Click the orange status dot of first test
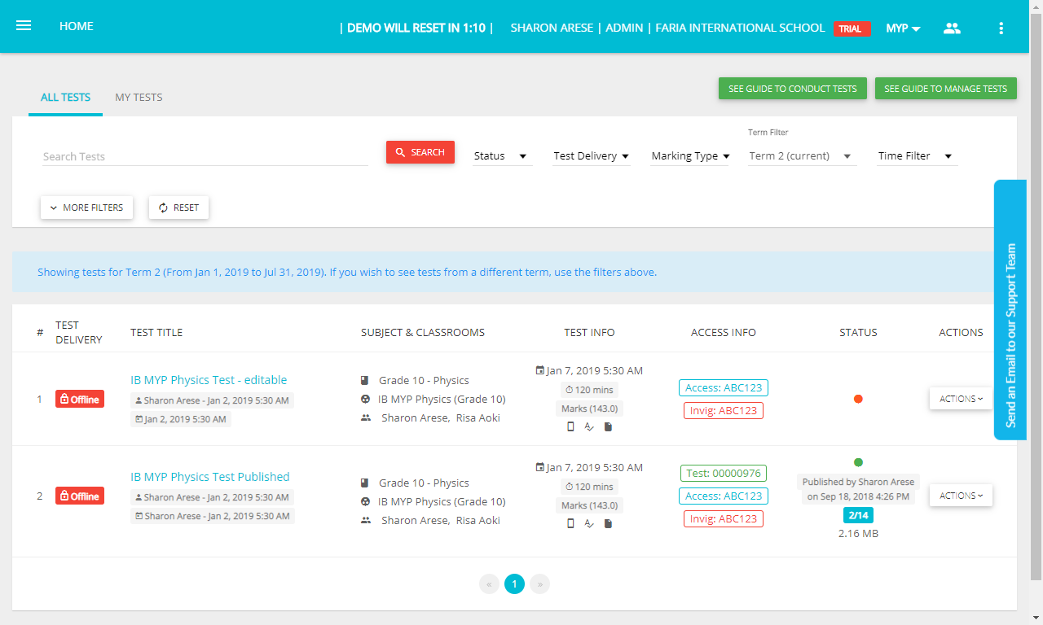Screen dimensions: 1043x625 click(x=858, y=399)
